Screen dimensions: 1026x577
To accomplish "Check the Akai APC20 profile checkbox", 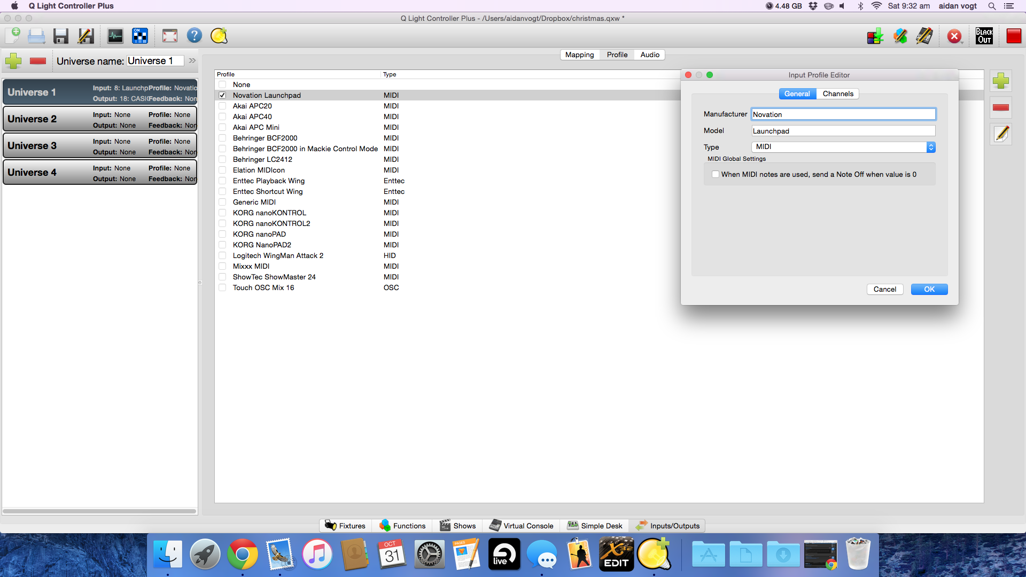I will (x=222, y=106).
